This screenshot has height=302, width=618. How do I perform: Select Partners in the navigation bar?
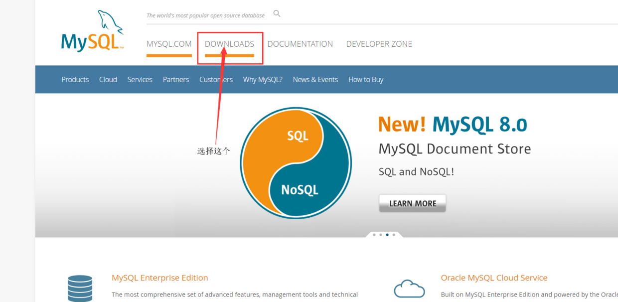pos(176,79)
